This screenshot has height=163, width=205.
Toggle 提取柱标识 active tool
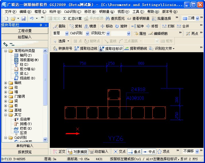tap(111, 49)
